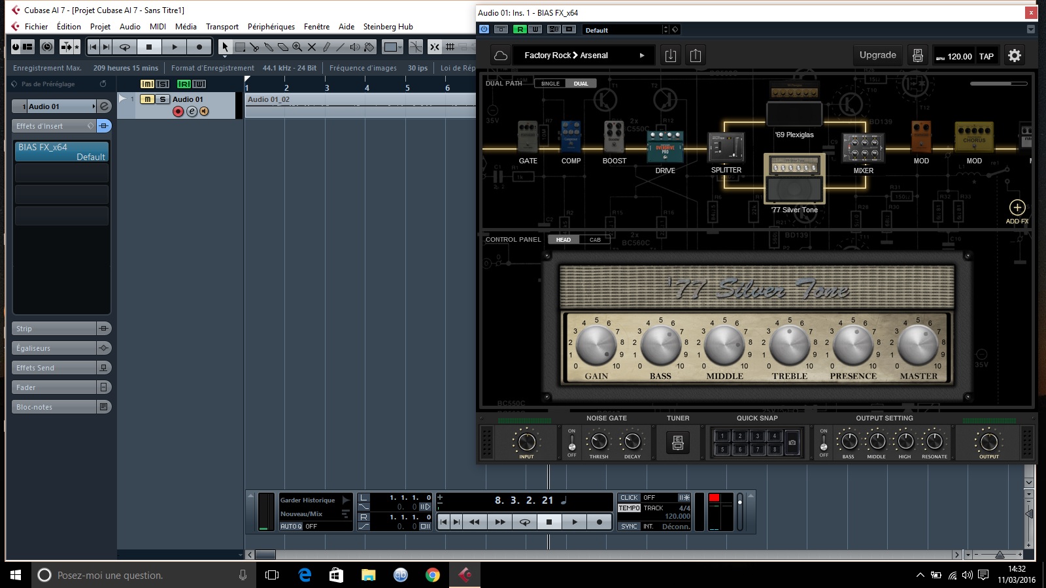
Task: Select the Zoom magnifier tool
Action: [x=297, y=47]
